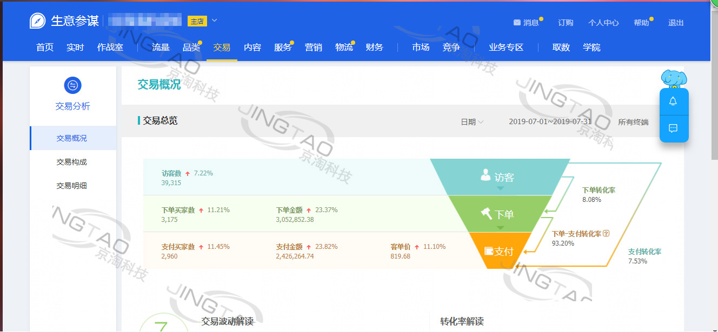Viewport: 718px width, 332px height.
Task: Click the blue elephant mascot icon
Action: click(674, 79)
